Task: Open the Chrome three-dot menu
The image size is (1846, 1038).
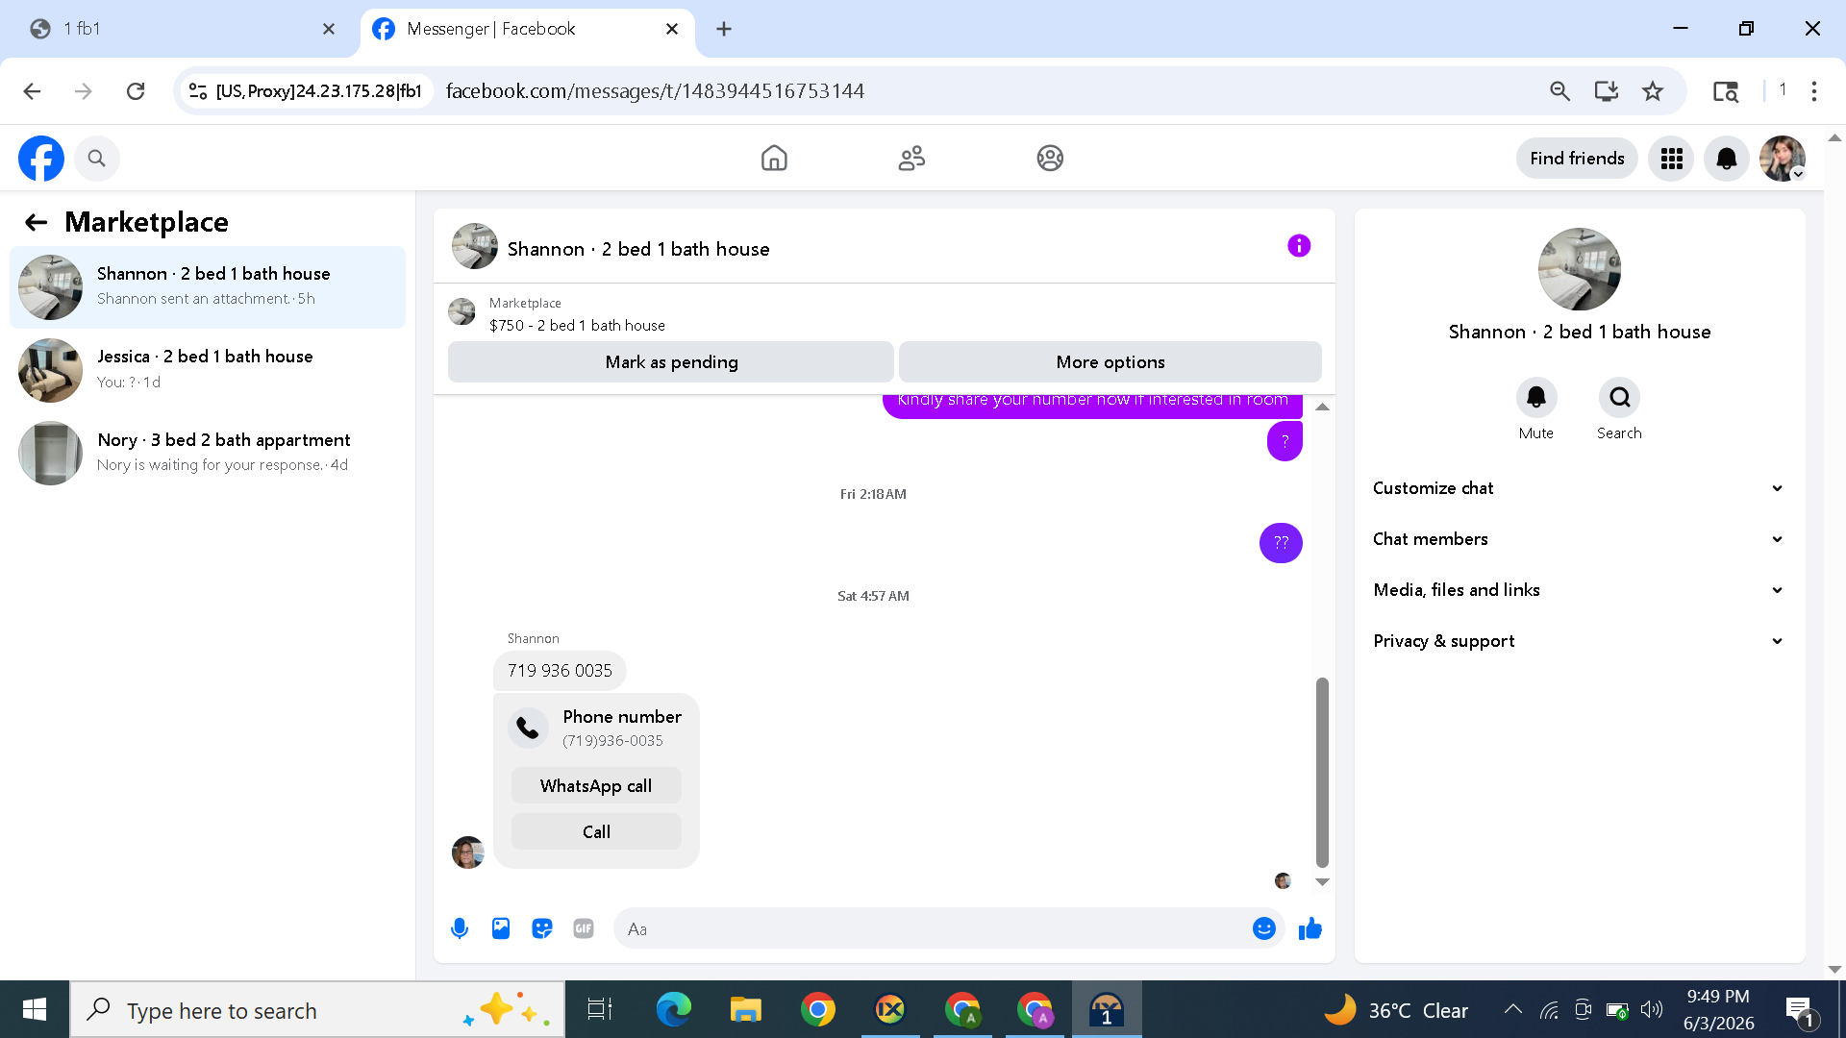Action: pyautogui.click(x=1814, y=91)
